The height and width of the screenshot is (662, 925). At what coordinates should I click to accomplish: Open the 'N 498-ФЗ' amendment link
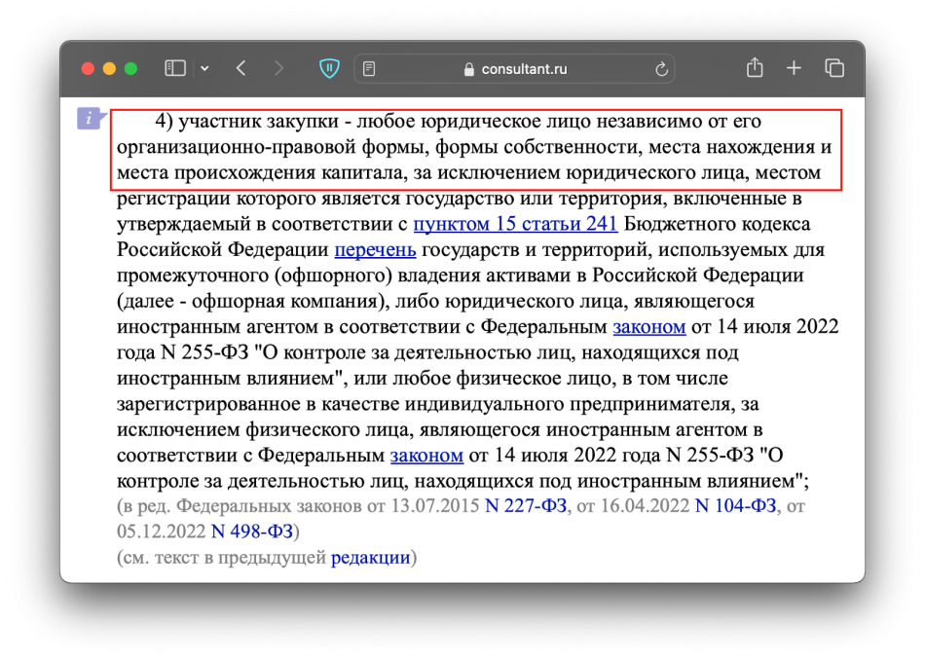pos(252,532)
